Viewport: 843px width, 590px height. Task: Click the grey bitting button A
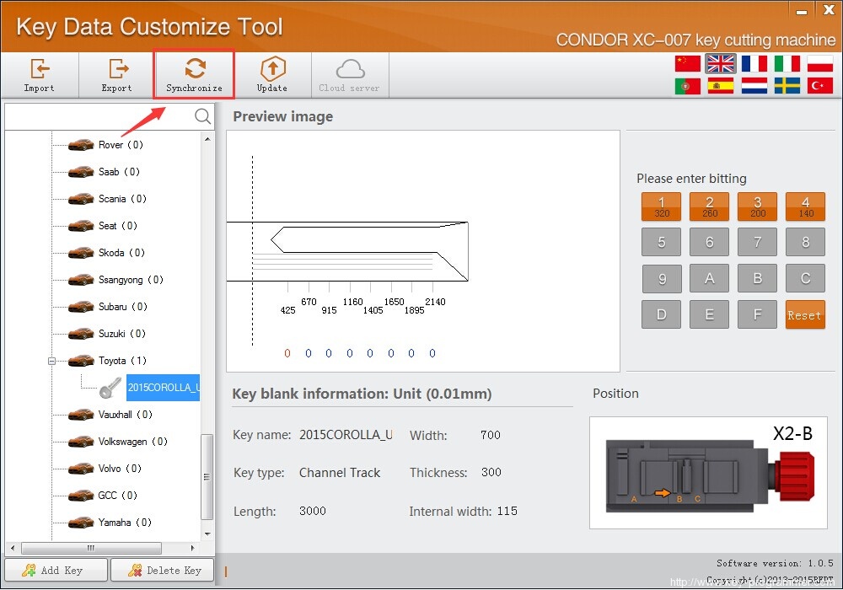[709, 278]
